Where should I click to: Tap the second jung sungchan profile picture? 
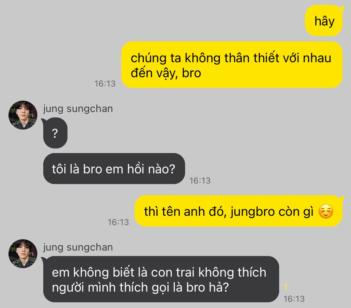[x=23, y=253]
